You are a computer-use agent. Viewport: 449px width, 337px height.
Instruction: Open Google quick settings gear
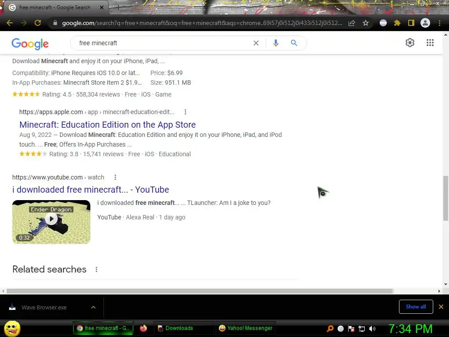[410, 43]
